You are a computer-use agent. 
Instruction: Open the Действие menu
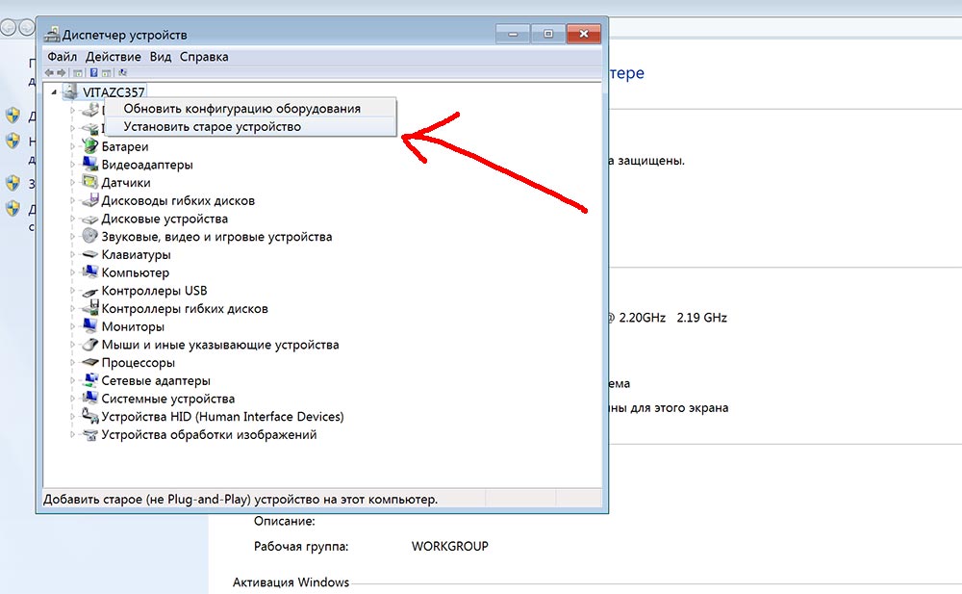point(114,57)
